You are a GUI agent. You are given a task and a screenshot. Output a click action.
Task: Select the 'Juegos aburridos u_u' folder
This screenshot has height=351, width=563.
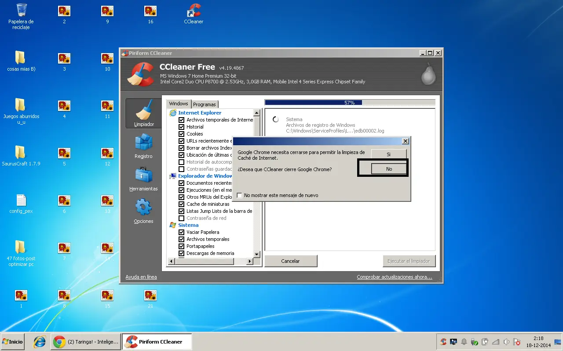[x=21, y=105]
